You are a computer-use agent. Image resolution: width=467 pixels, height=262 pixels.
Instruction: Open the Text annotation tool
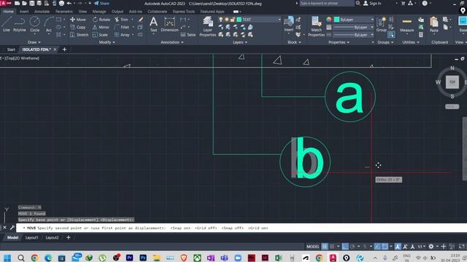click(153, 24)
